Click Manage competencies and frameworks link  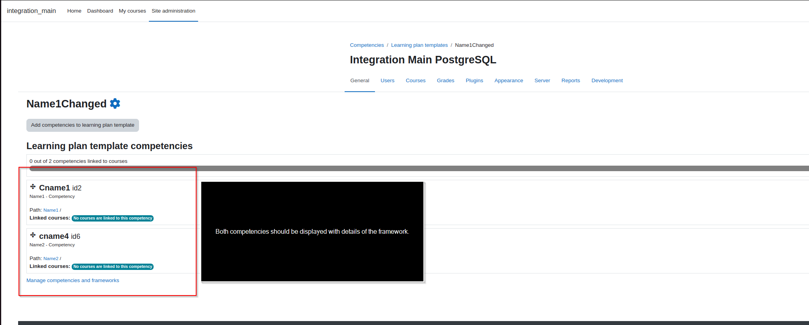tap(72, 281)
